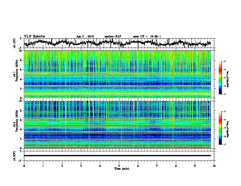Click time axis tick label "4"
The height and width of the screenshot is (186, 241).
pyautogui.click(x=100, y=166)
